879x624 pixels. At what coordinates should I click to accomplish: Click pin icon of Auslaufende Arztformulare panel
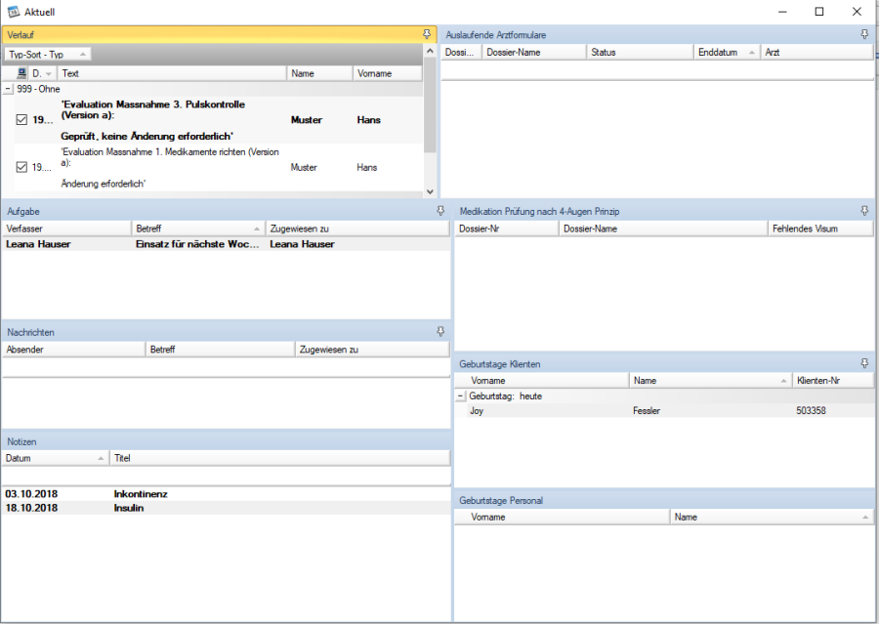pos(864,34)
